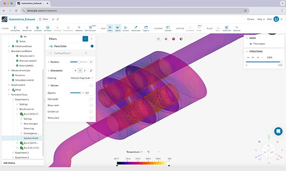Open the Temperature legend field dropdown
The width and height of the screenshot is (286, 171).
tap(134, 152)
